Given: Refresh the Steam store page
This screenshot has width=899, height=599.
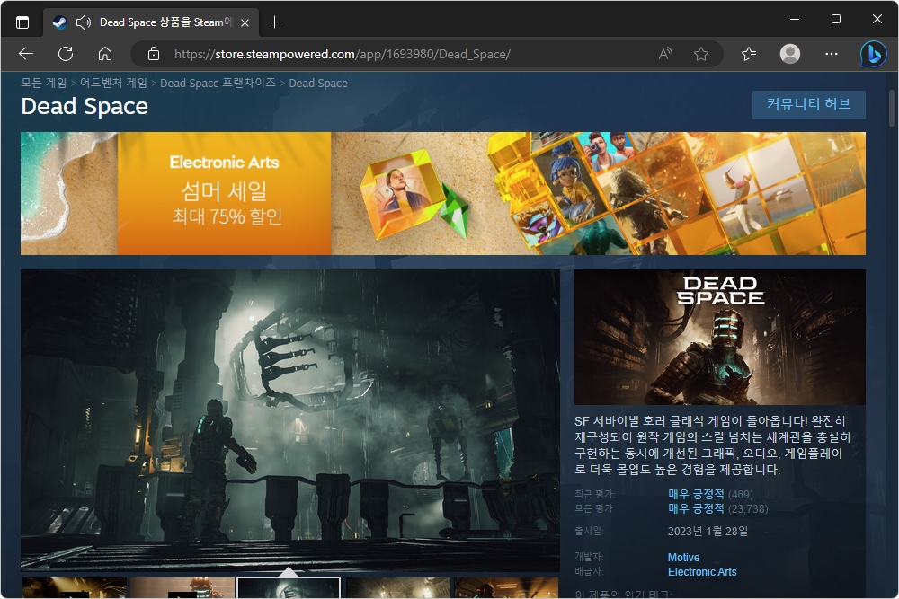Looking at the screenshot, I should (66, 54).
